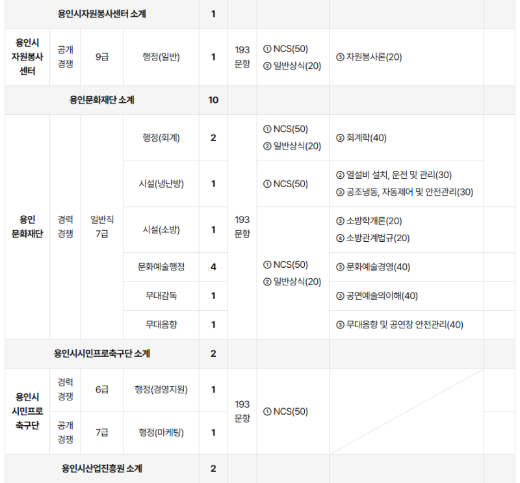Click the '6급' grade cell
The height and width of the screenshot is (483, 520).
click(x=102, y=389)
